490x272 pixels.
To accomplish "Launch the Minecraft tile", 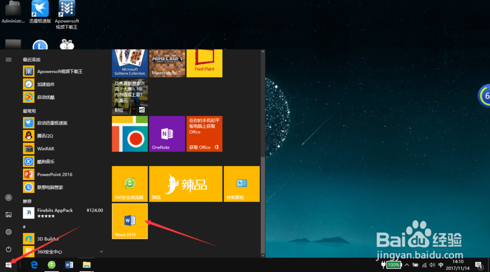I will click(x=167, y=63).
